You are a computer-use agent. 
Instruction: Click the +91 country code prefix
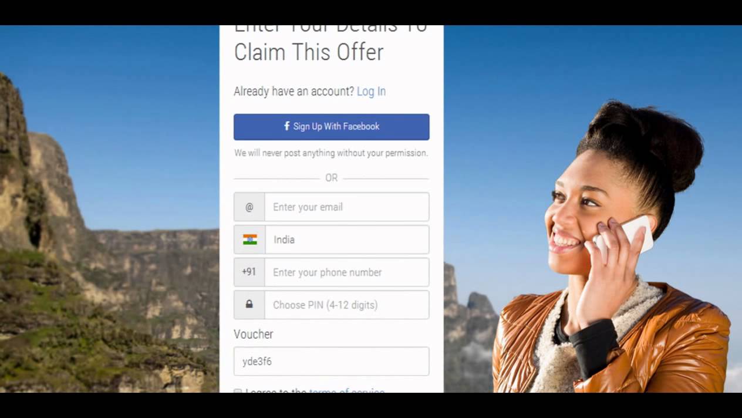(x=249, y=272)
